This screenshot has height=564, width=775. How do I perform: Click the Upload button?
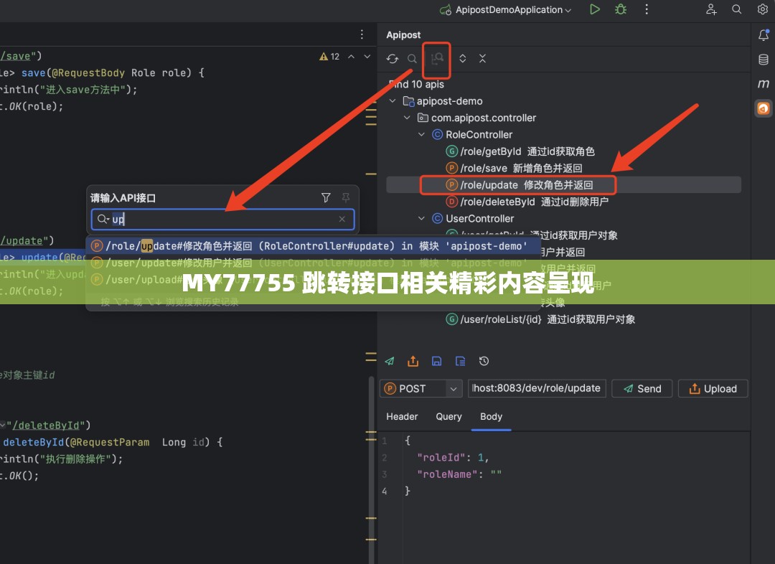(x=713, y=388)
